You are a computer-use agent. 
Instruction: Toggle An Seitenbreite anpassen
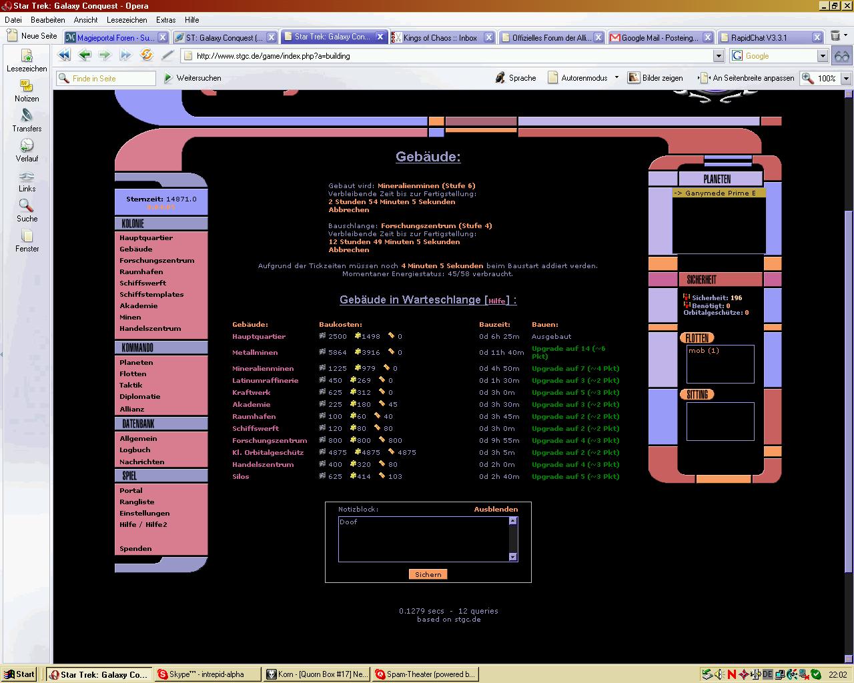pos(747,78)
